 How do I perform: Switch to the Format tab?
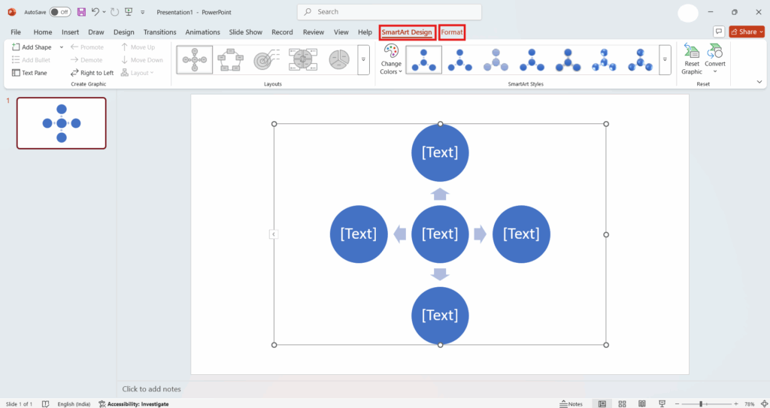[x=452, y=32]
